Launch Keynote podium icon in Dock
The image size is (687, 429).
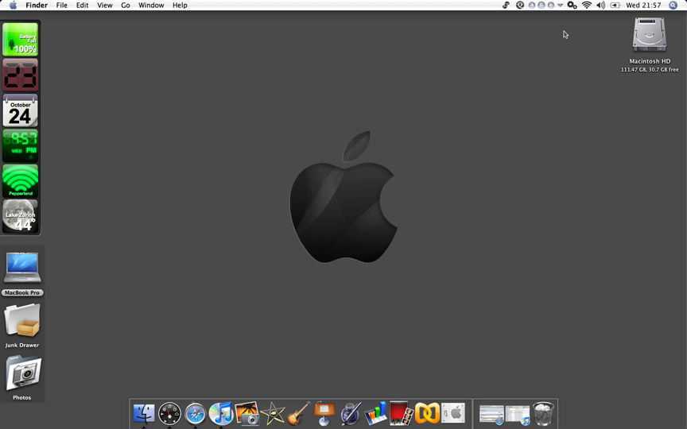coord(324,413)
